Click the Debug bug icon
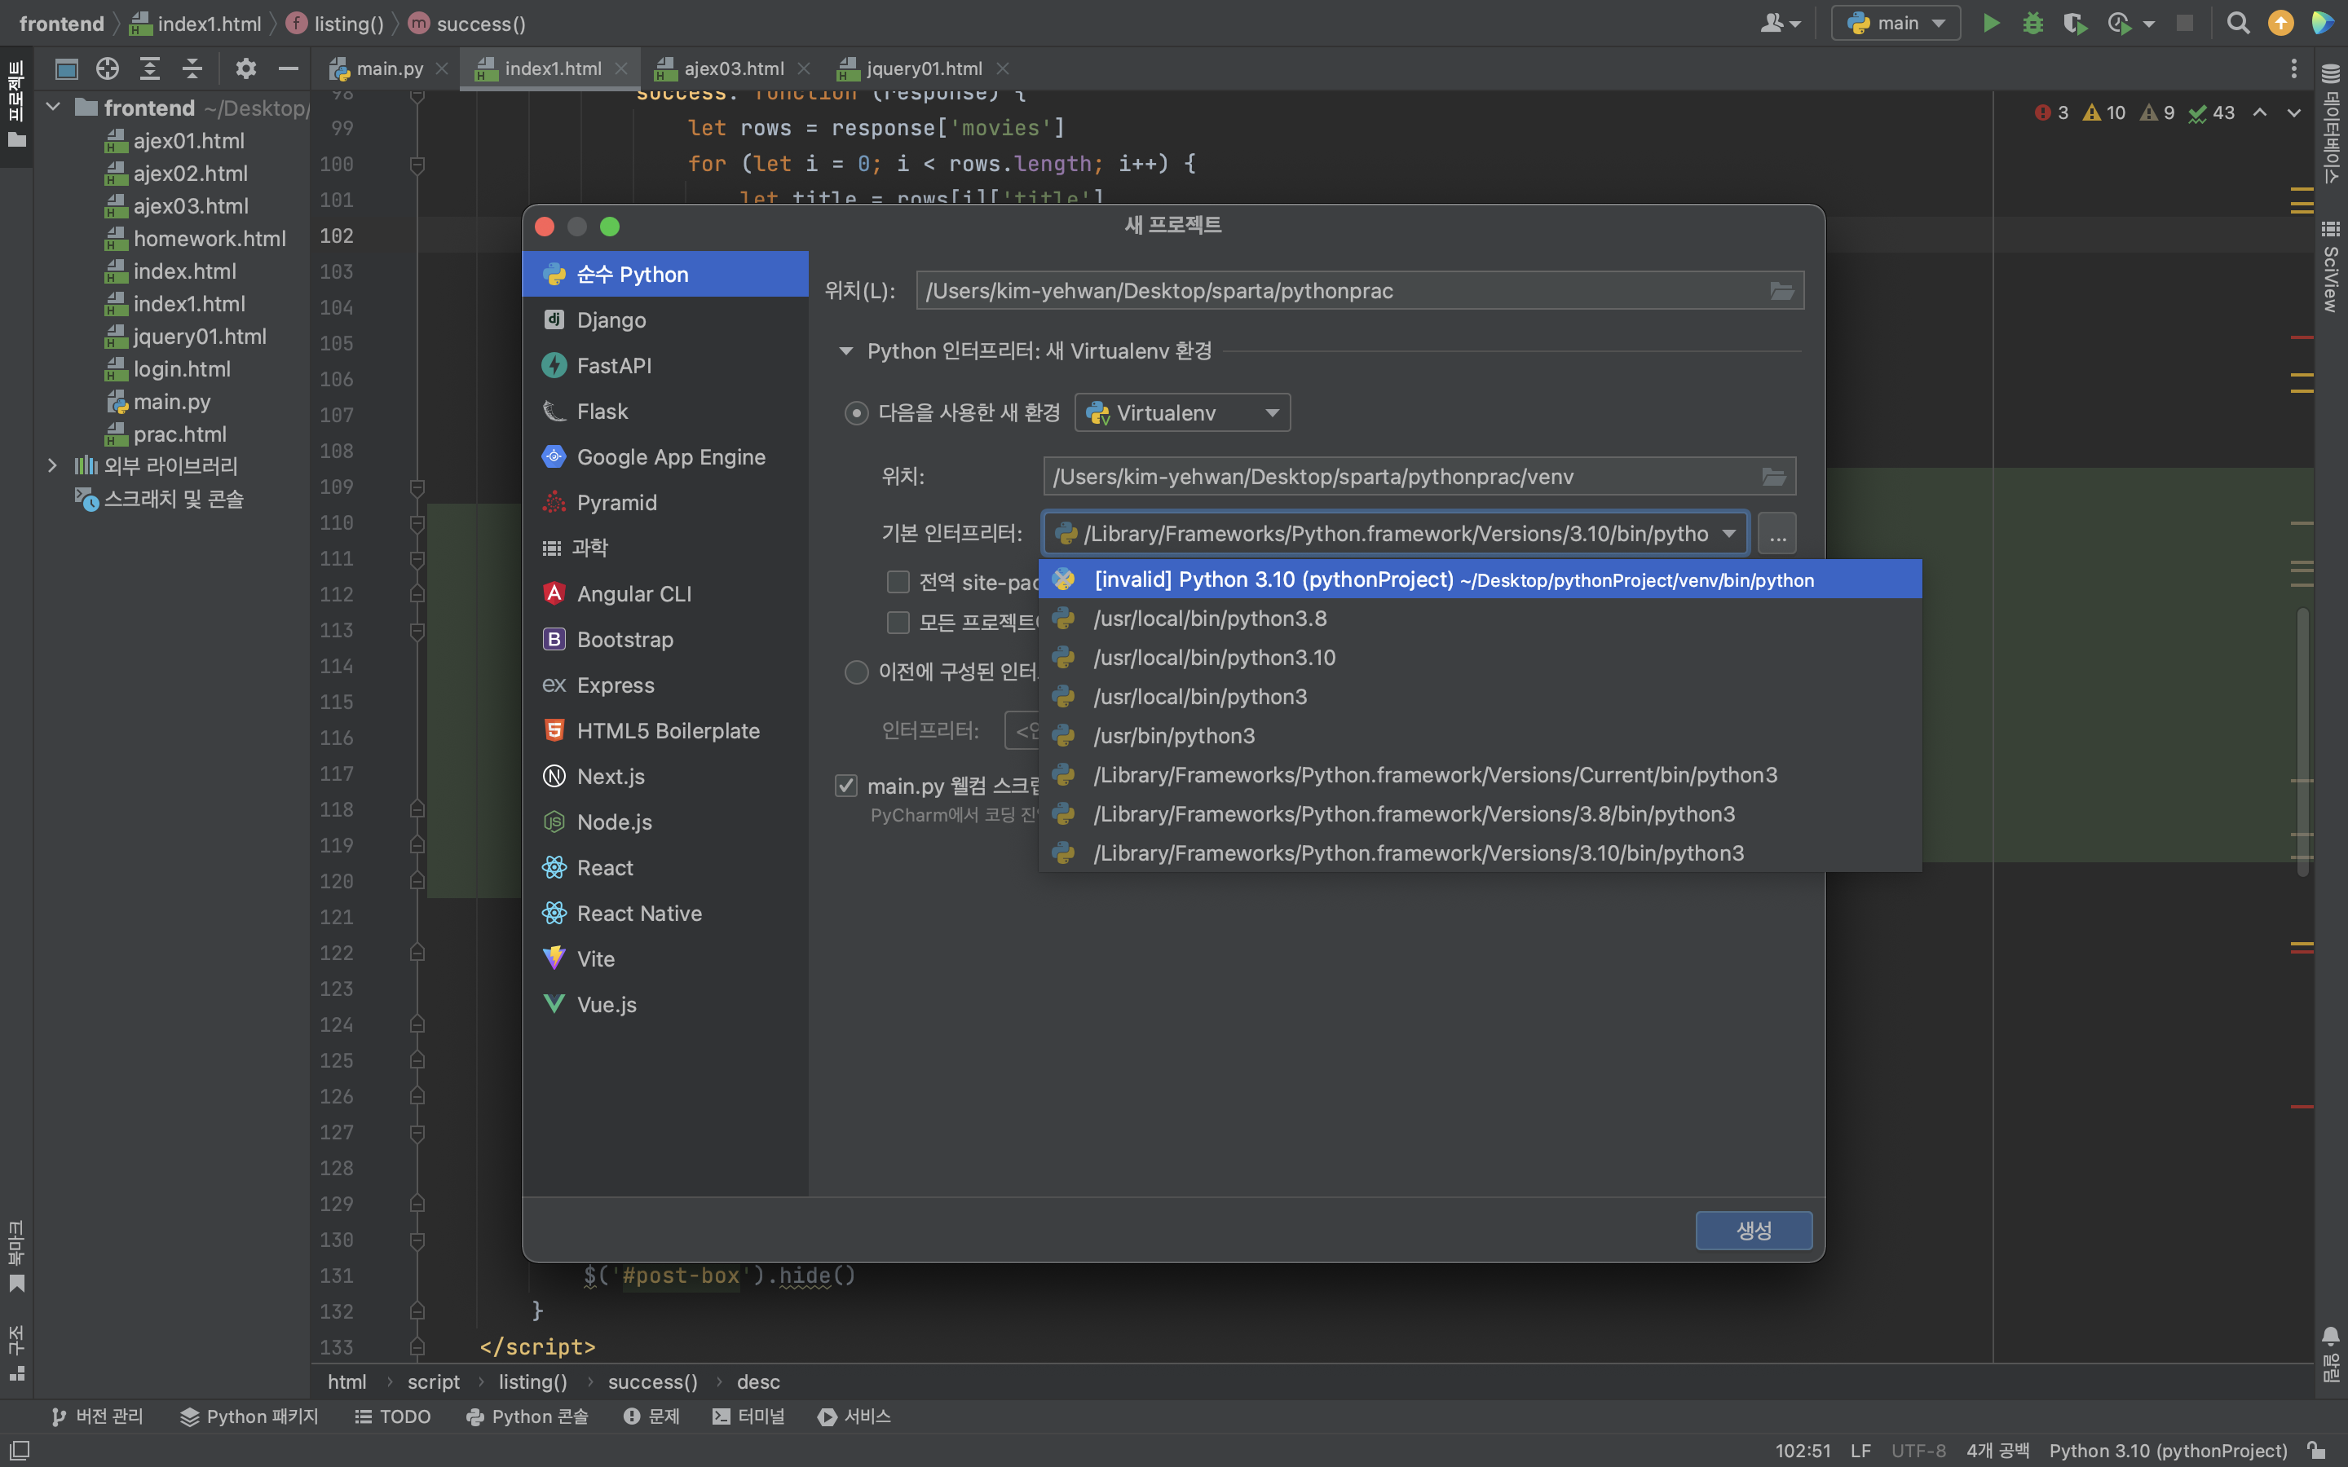Viewport: 2348px width, 1467px height. pos(2032,24)
